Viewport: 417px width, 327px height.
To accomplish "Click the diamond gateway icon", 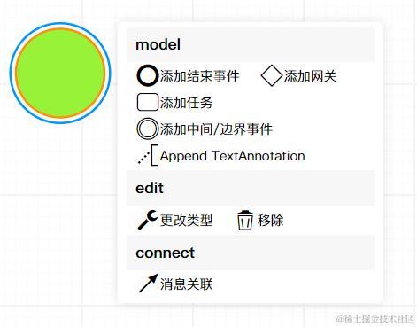I will coord(272,76).
